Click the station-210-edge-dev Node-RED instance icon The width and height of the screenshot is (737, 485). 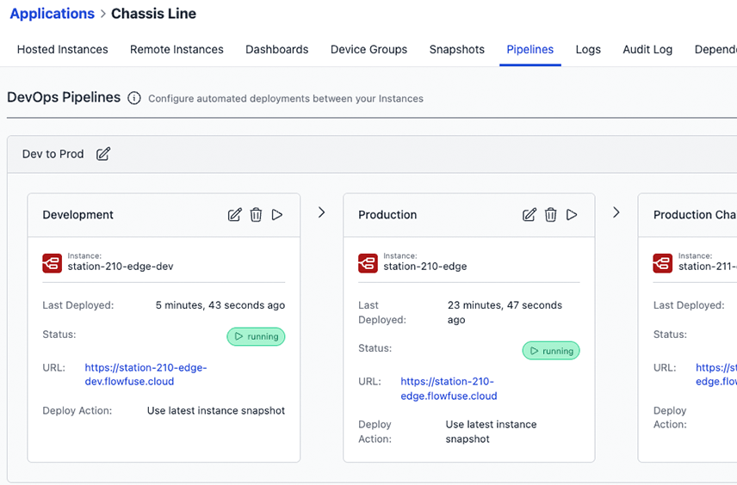53,263
